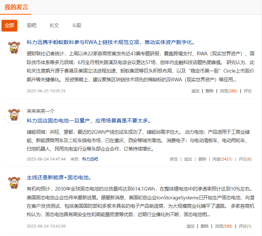Click 删除 on the RWA post
This screenshot has height=236, width=262.
pos(210,91)
